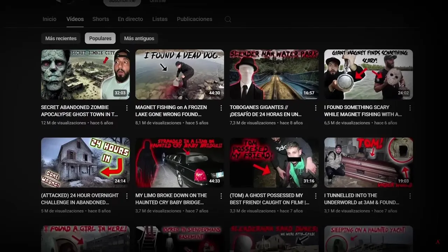
Task: Open Locked In Slendermans Basement thumbnail
Action: pos(180,239)
